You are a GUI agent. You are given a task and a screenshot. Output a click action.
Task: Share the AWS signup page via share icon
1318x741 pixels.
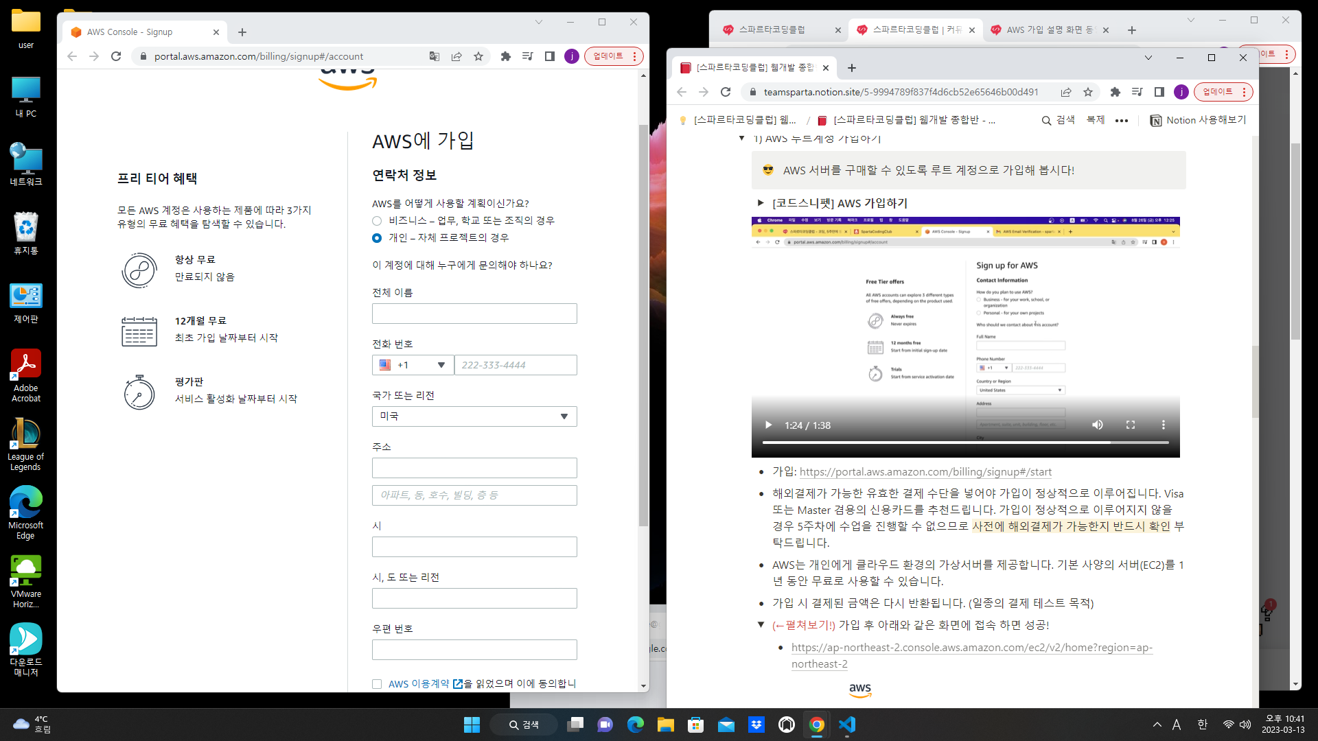coord(456,56)
